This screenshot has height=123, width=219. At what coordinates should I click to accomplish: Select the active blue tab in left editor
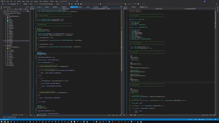[x=74, y=7]
